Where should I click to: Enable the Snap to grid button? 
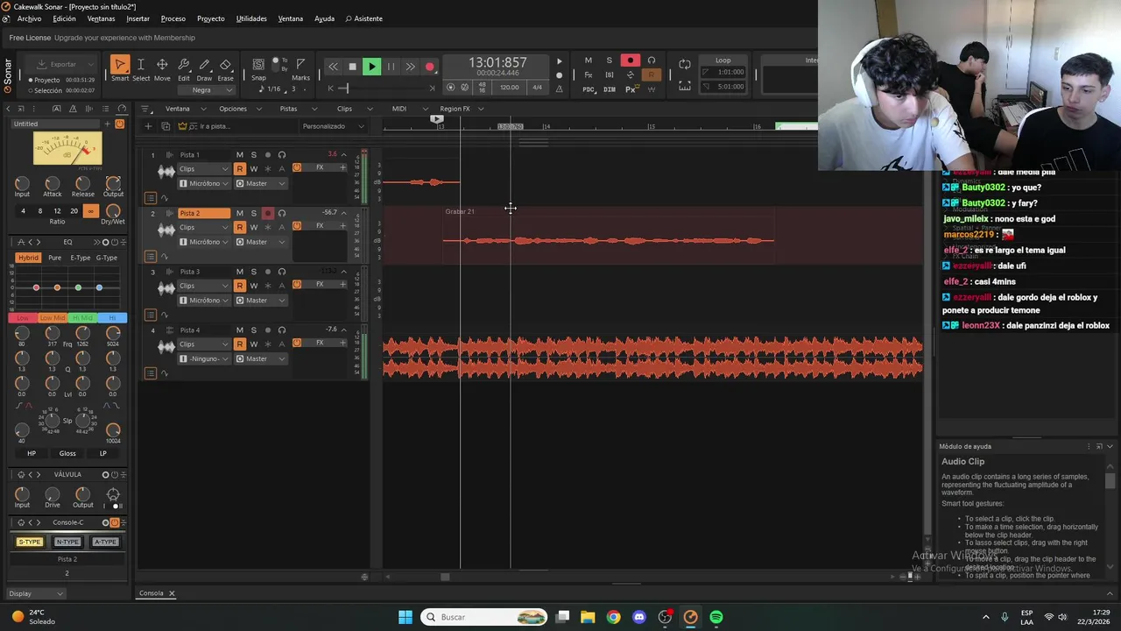(x=258, y=65)
